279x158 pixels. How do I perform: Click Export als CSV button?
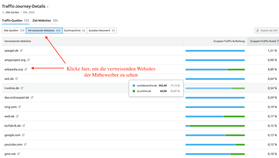pyautogui.click(x=267, y=30)
